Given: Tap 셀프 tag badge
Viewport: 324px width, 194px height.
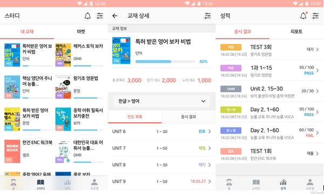Looking at the screenshot, I should point(231,151).
